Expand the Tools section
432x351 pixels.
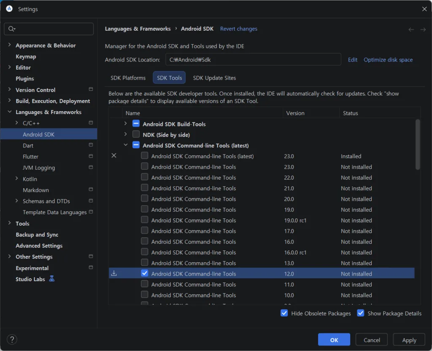[9, 223]
